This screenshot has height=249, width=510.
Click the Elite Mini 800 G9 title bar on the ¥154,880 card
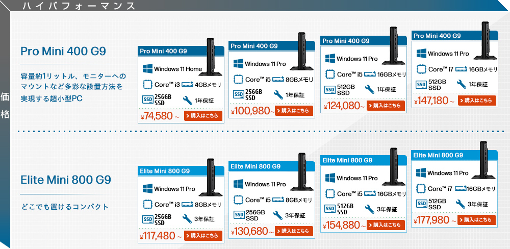click(363, 160)
